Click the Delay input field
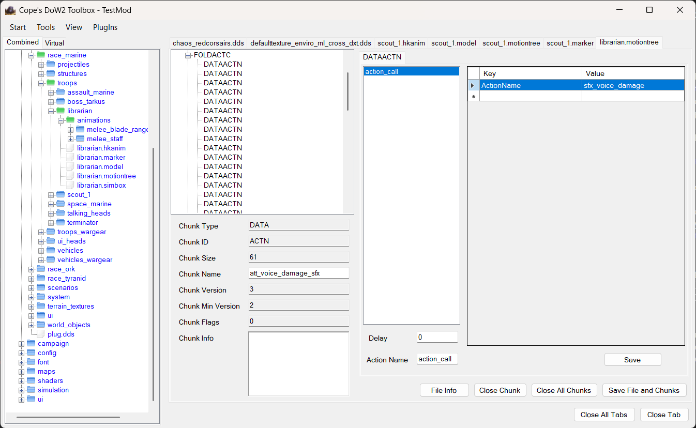Viewport: 696px width, 428px height. click(437, 337)
